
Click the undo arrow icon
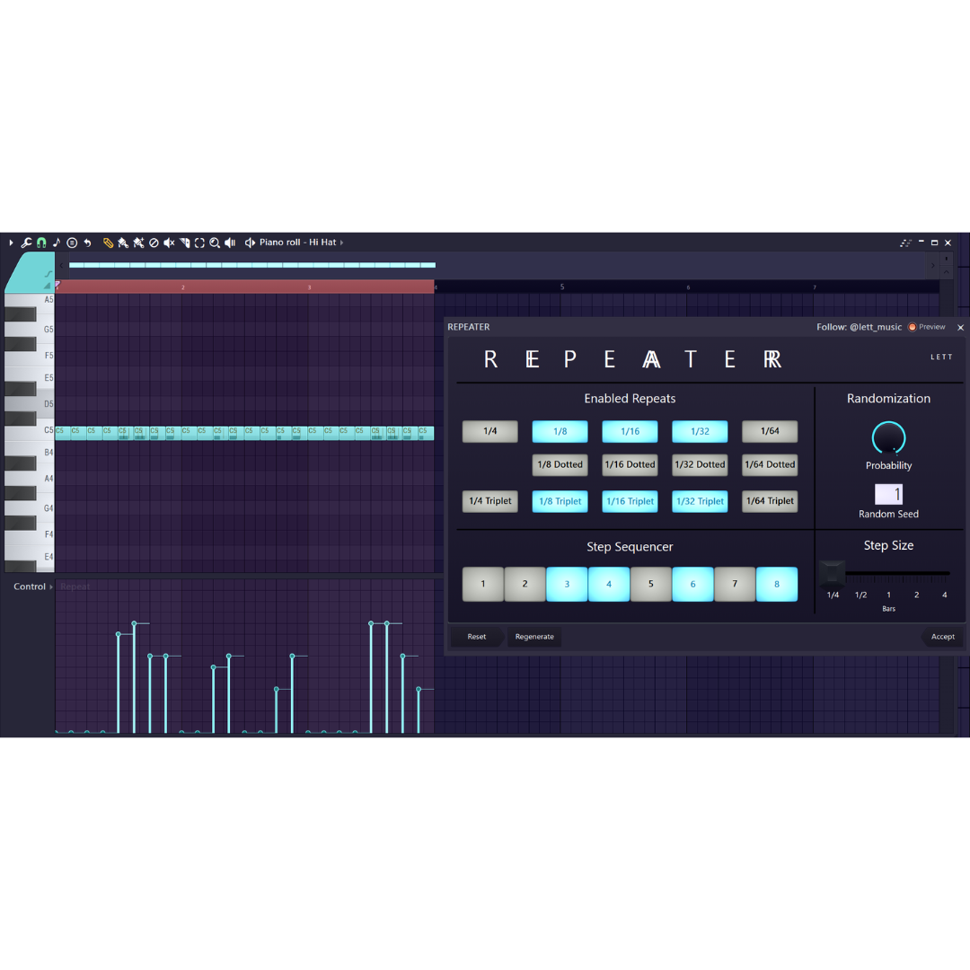(87, 242)
